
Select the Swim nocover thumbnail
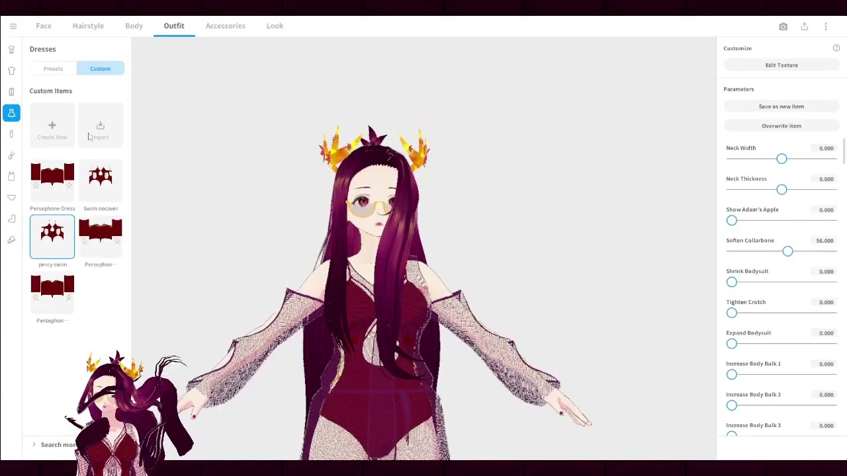pyautogui.click(x=101, y=181)
